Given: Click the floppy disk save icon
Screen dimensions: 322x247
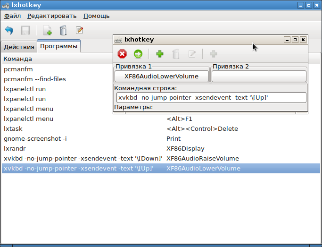Looking at the screenshot, I should coord(25,30).
